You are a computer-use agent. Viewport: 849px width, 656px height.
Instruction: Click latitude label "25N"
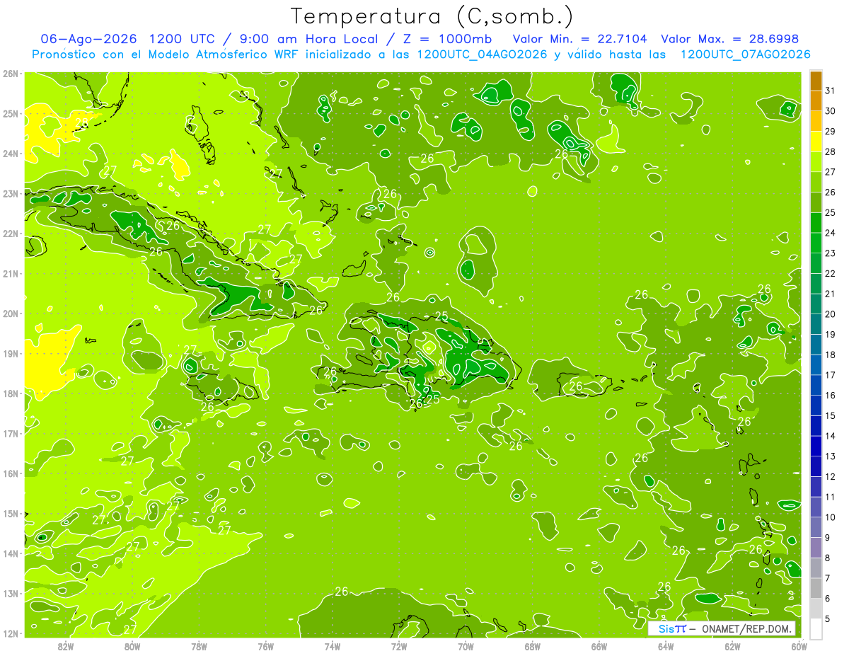(11, 114)
